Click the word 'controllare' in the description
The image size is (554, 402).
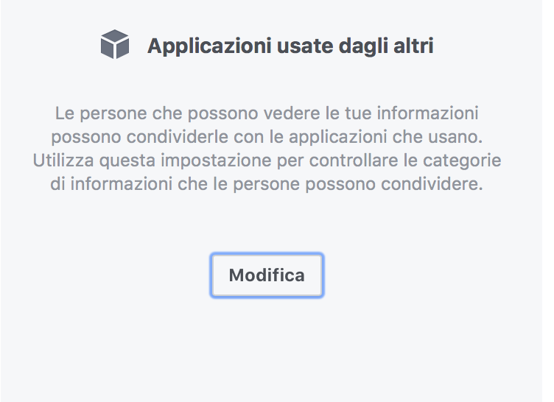click(354, 161)
